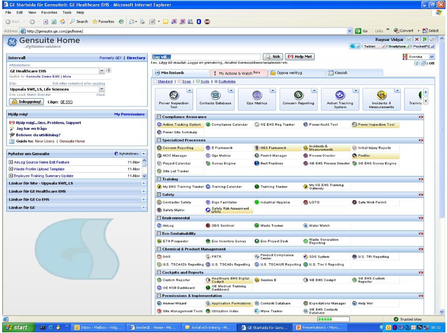The height and width of the screenshot is (333, 447).
Task: Click the Windows start button
Action: click(x=19, y=327)
